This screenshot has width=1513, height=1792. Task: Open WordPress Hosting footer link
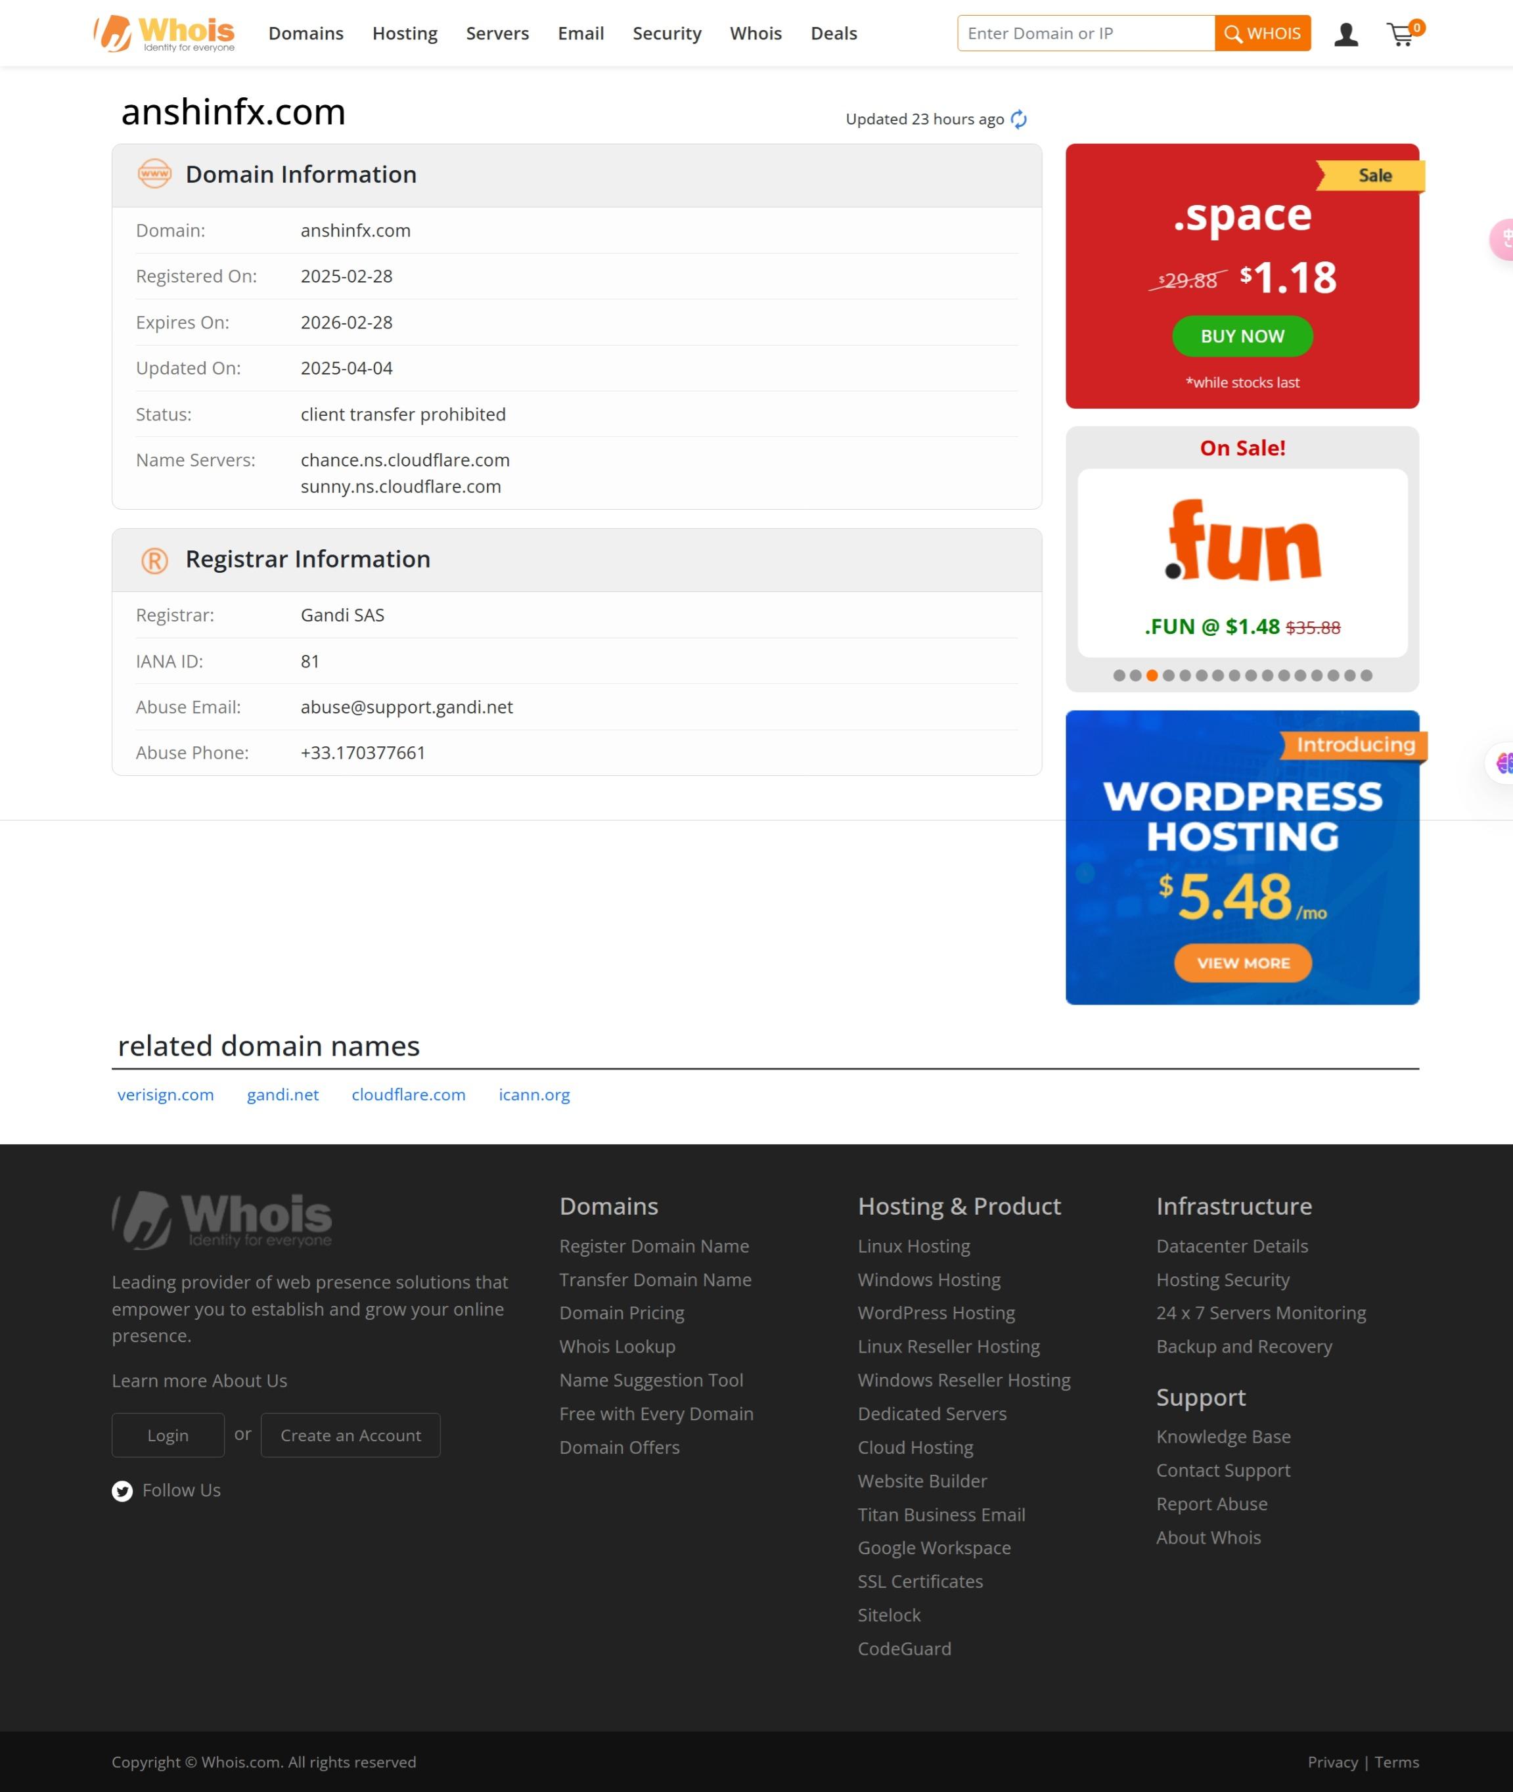tap(936, 1312)
